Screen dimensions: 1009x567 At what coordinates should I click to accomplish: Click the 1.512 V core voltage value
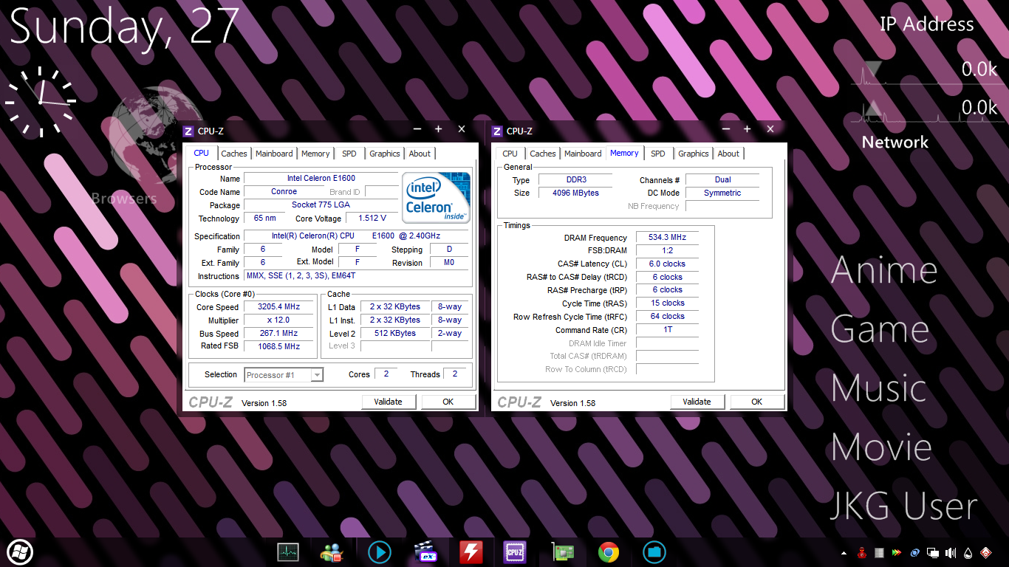point(372,218)
